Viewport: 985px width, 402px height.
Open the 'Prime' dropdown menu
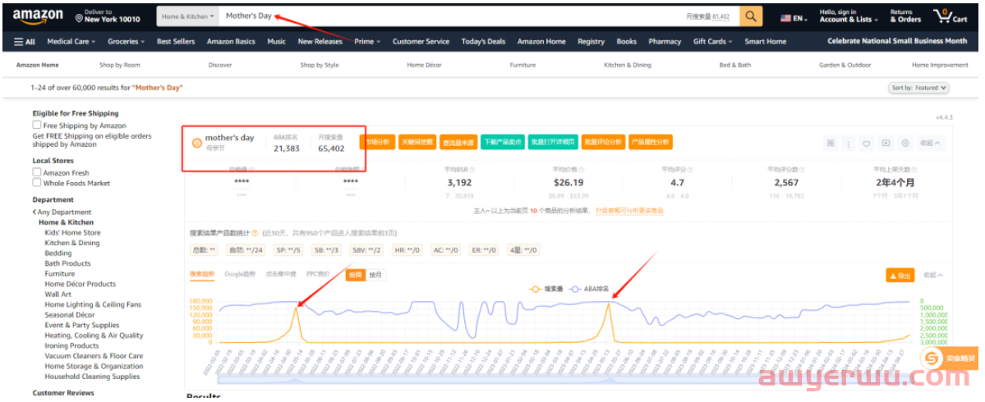(367, 42)
